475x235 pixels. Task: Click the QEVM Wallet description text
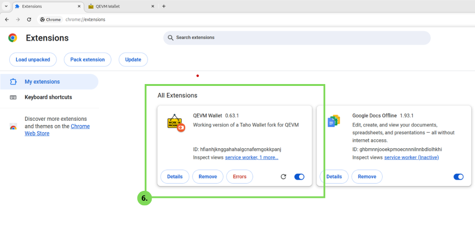click(246, 124)
